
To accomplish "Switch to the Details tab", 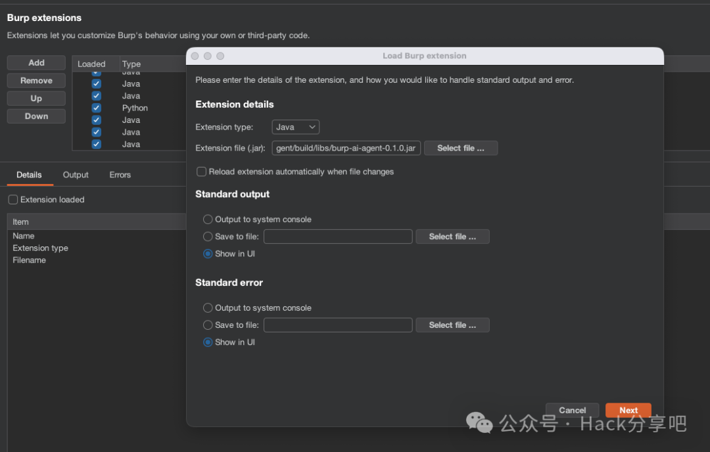I will 29,175.
